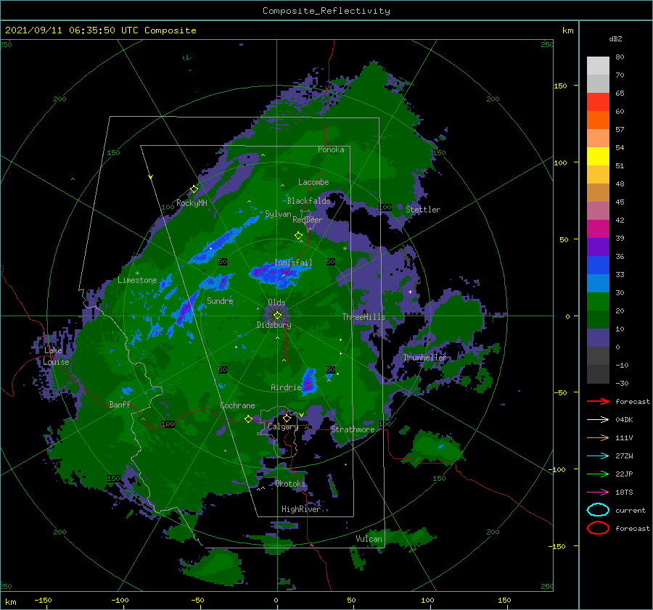This screenshot has height=610, width=653.
Task: Click the 2021/09/11 06:35:50 UTC timestamp
Action: 101,30
